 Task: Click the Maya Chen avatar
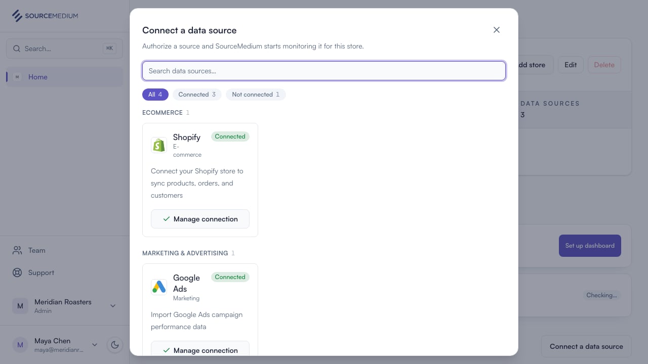(x=20, y=345)
